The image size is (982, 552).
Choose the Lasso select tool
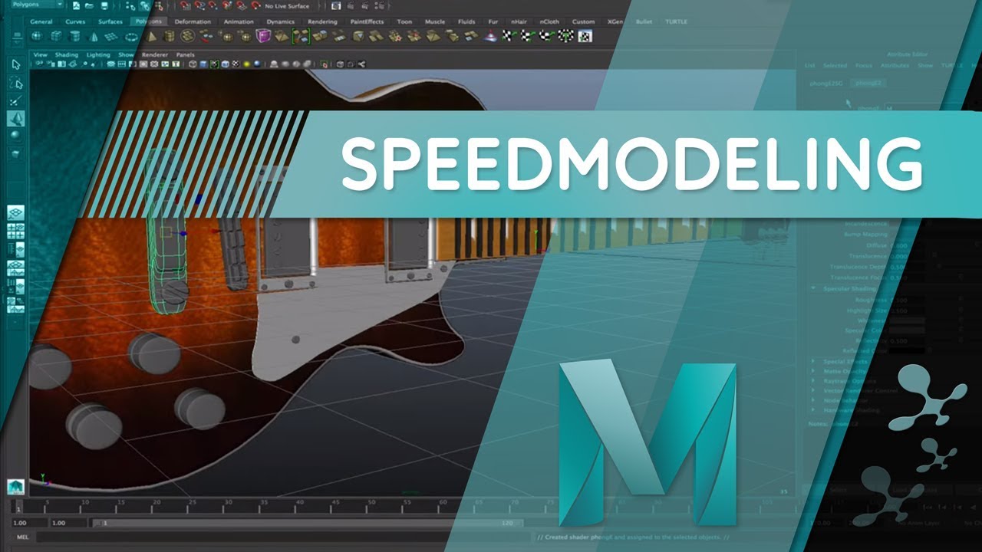click(15, 82)
